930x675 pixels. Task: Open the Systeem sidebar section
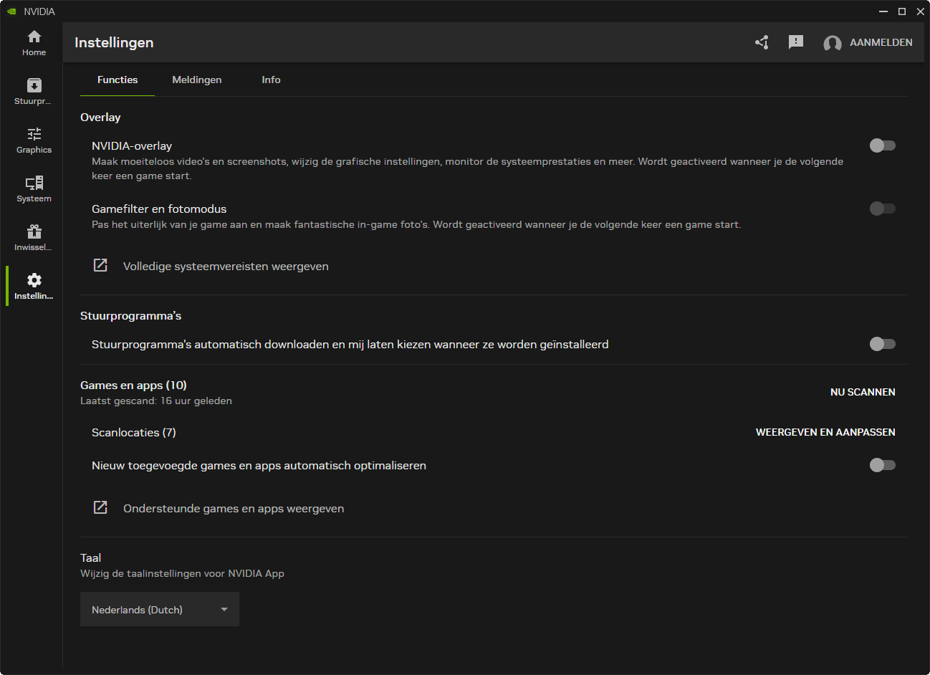pyautogui.click(x=34, y=189)
